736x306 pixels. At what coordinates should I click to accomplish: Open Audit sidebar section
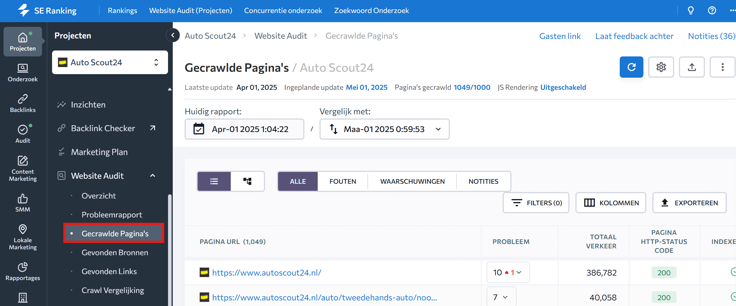tap(23, 134)
